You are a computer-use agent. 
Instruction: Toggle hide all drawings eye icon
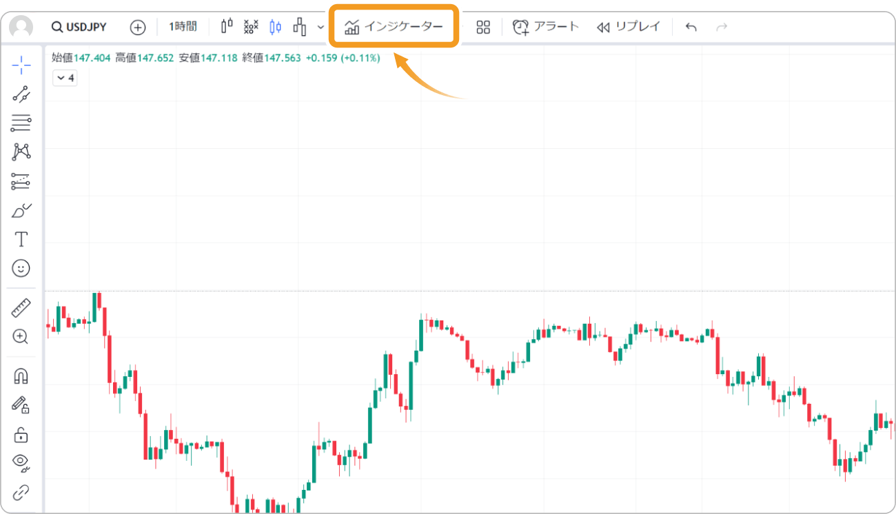[21, 463]
